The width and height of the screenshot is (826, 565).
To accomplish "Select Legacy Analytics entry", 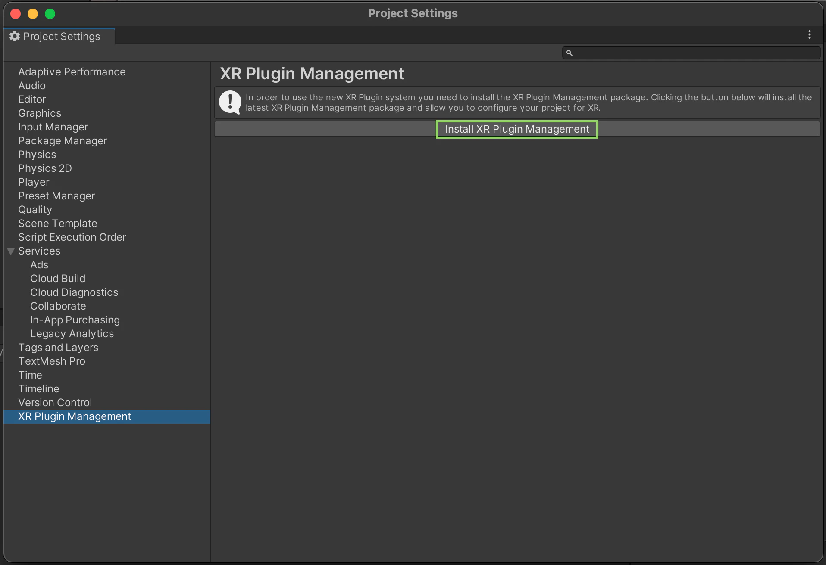I will [72, 334].
